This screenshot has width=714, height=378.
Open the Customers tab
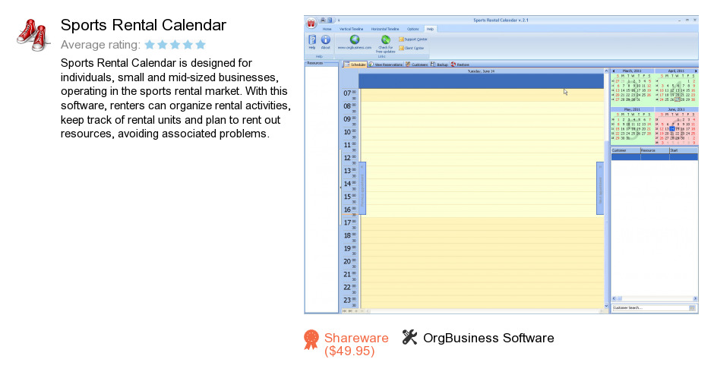click(417, 65)
